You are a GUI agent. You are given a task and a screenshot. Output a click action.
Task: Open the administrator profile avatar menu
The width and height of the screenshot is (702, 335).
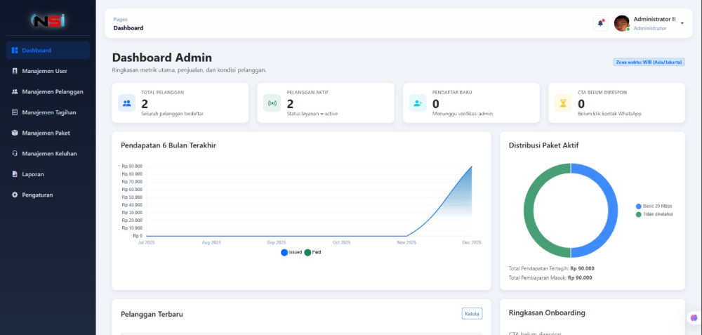click(x=622, y=23)
